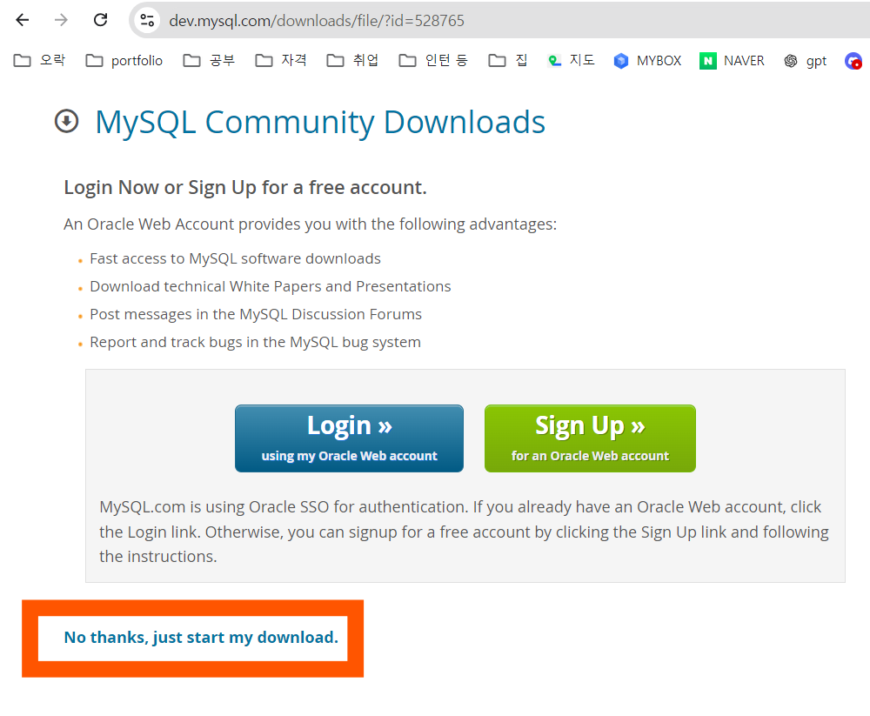Screen dimensions: 870x716
Task: Open the 취업 bookmarks folder
Action: [352, 61]
